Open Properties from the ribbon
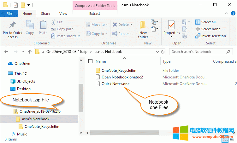Screen dimensions: 237x143 point(171,25)
